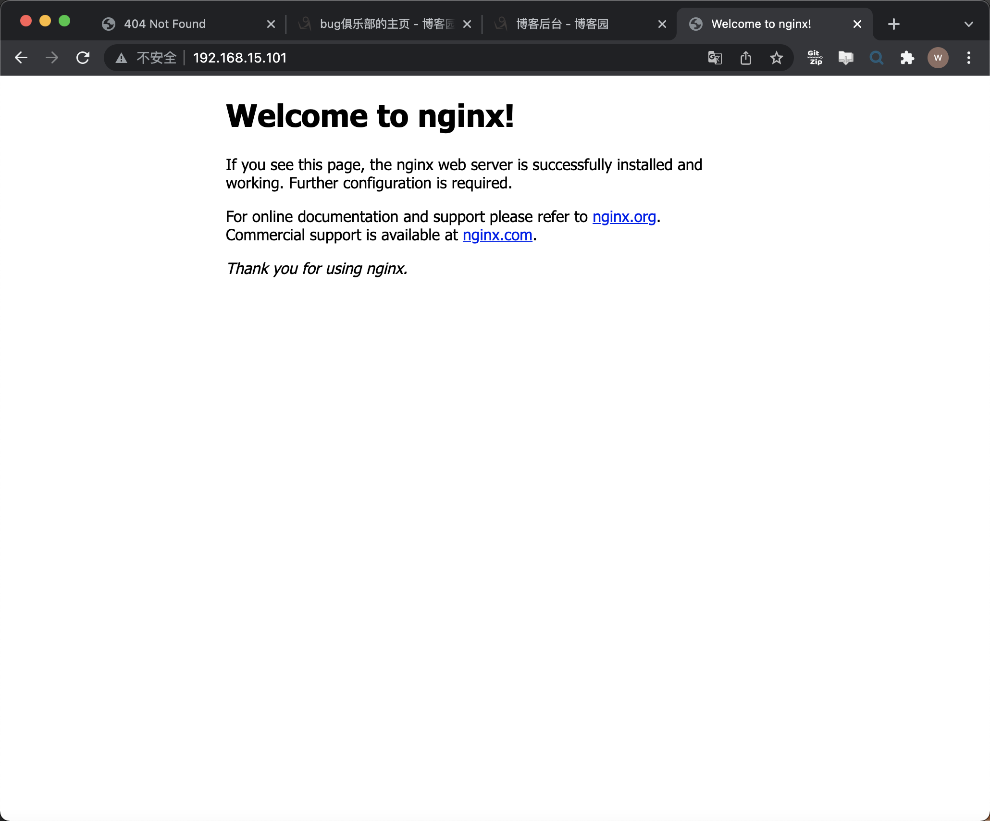Click the browser back arrow
Screen dimensions: 990x821
coord(21,58)
